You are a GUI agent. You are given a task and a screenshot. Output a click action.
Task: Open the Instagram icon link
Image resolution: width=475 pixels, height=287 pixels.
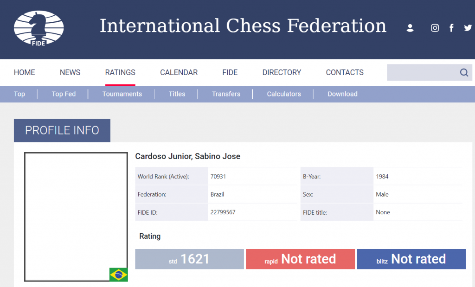[x=435, y=28]
